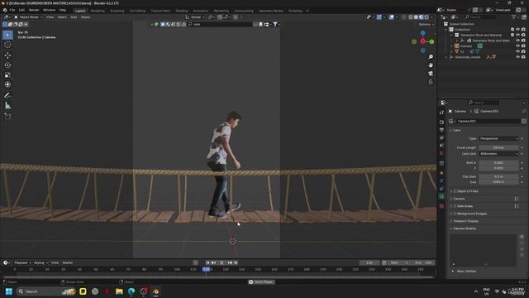Jump to the timeline end frame
This screenshot has height=298, width=529.
tap(236, 262)
